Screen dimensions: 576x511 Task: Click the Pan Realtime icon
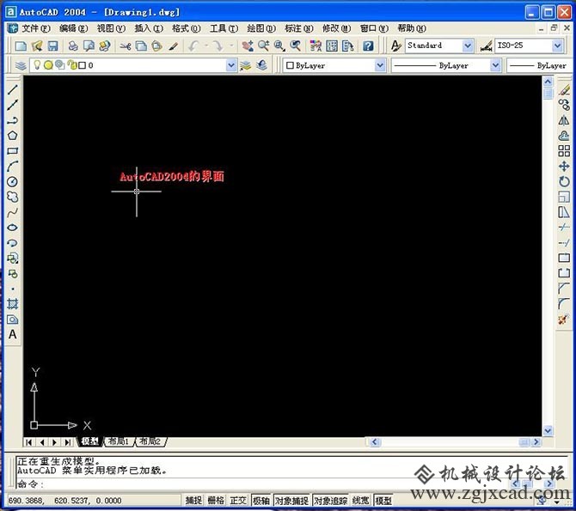tap(248, 46)
